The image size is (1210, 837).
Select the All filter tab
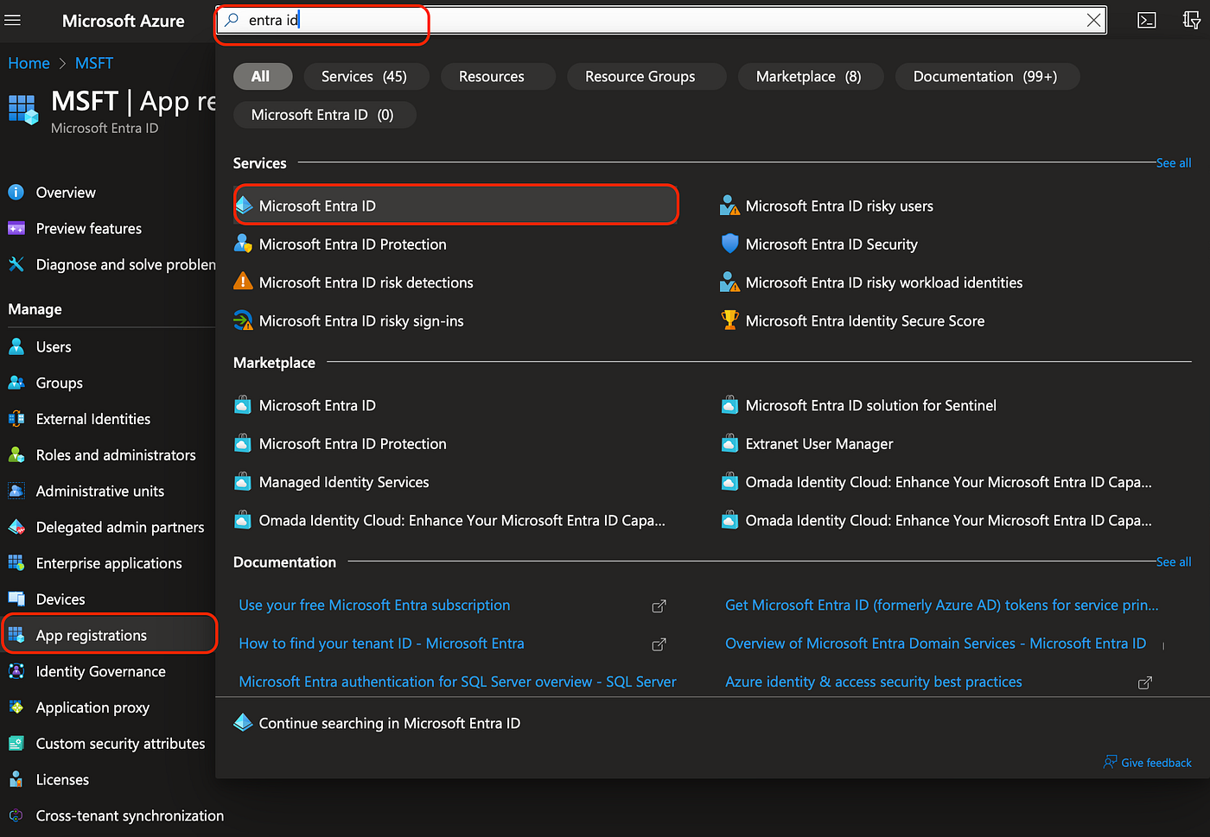point(263,76)
